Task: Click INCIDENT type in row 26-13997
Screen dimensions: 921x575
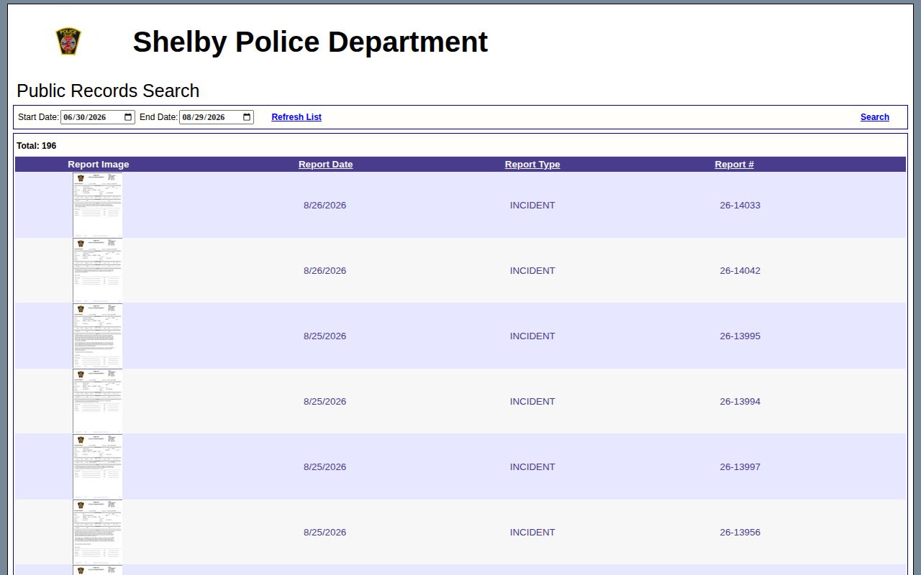Action: click(x=532, y=467)
